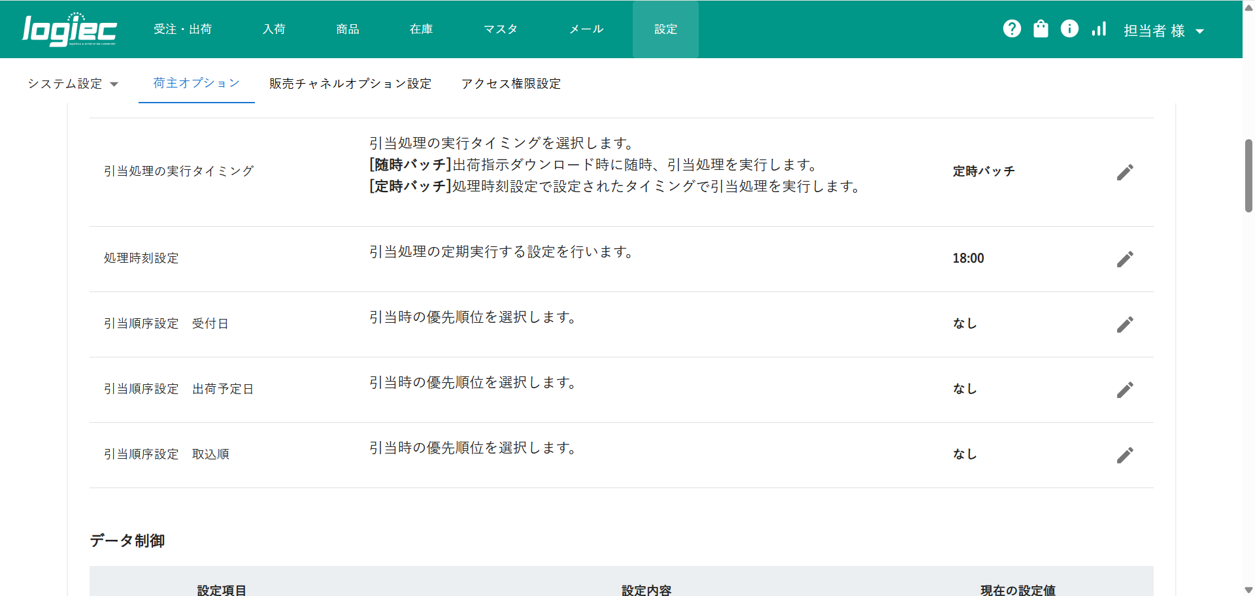Open the help question mark icon
This screenshot has width=1255, height=596.
point(1012,29)
